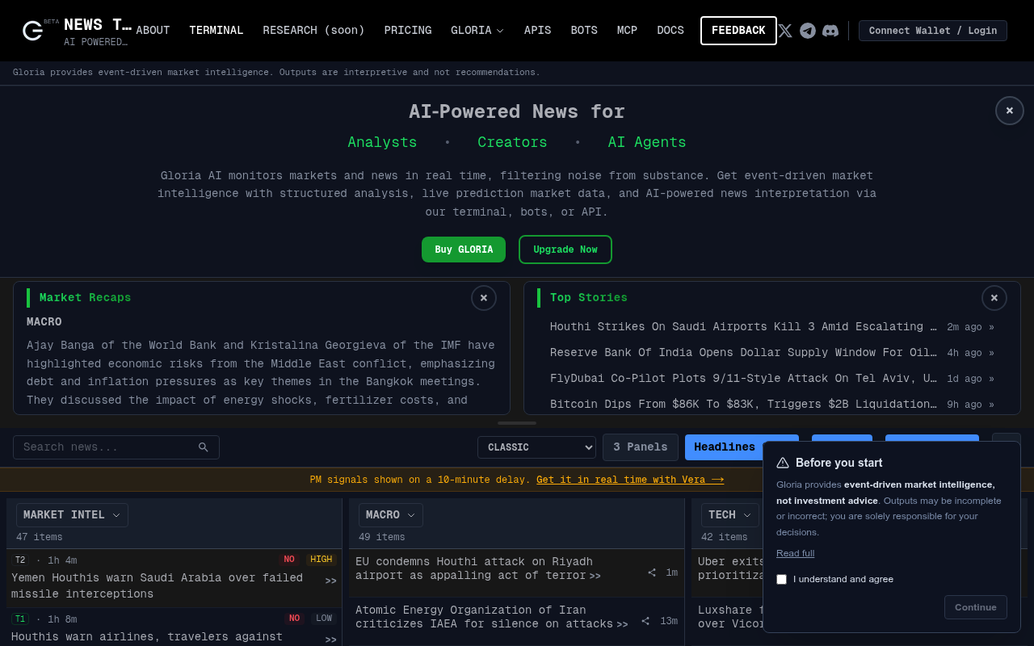Screen dimensions: 1034x646
Task: Open the Telegram channel icon
Action: (808, 31)
